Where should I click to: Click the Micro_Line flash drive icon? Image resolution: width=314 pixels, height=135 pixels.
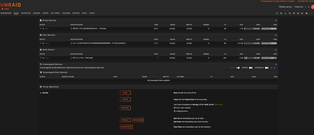(71, 58)
